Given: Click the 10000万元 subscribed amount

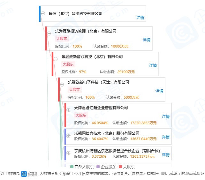Looking at the screenshot, I should point(120,46).
